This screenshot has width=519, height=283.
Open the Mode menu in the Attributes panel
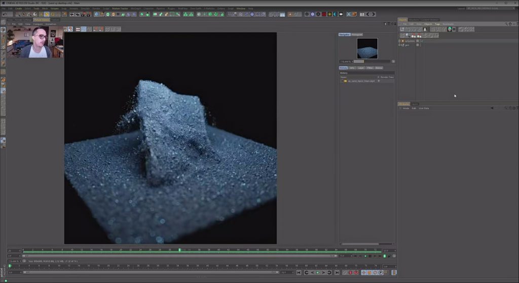406,108
